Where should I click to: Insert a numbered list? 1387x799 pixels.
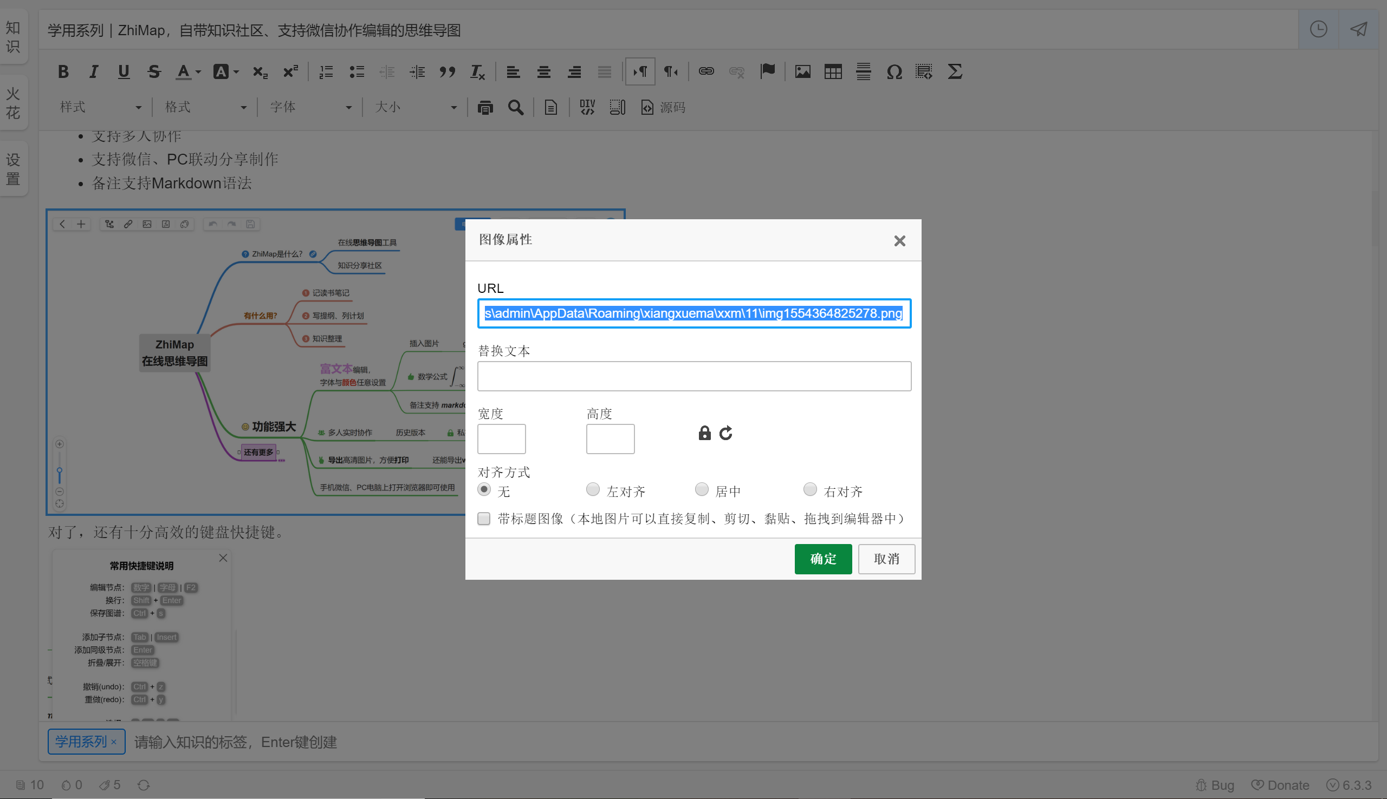(x=326, y=72)
